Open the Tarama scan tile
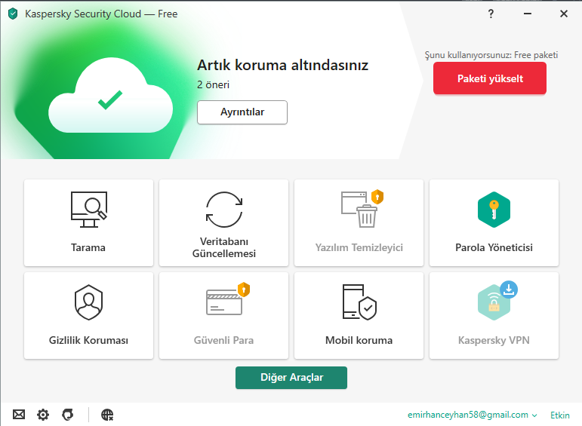 pyautogui.click(x=88, y=222)
